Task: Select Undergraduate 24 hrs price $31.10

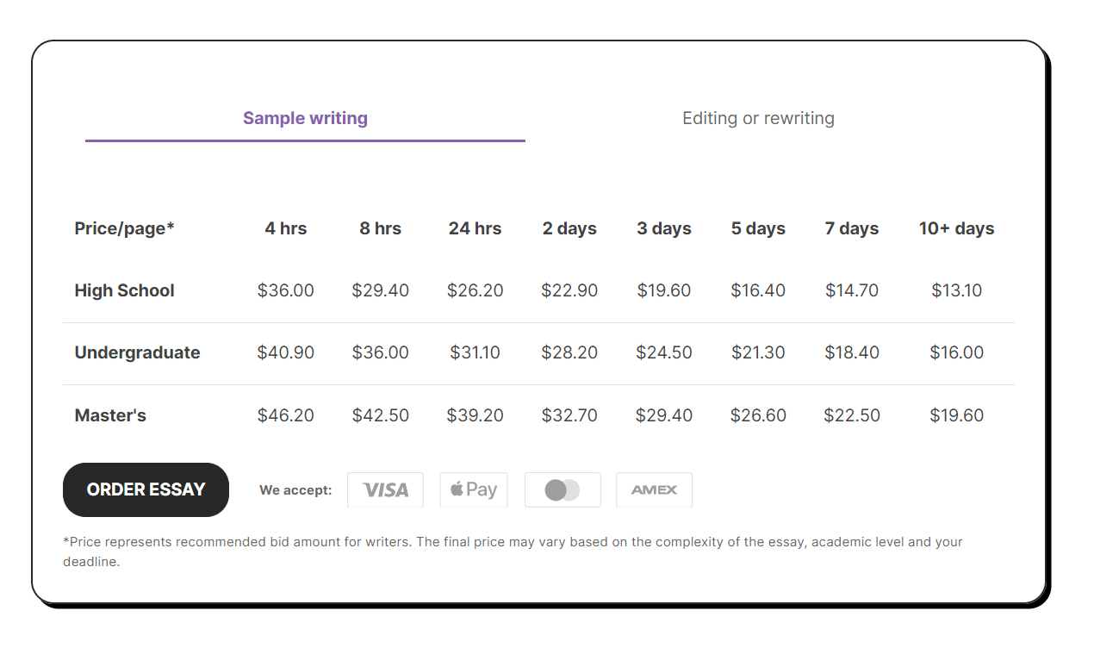Action: point(475,352)
